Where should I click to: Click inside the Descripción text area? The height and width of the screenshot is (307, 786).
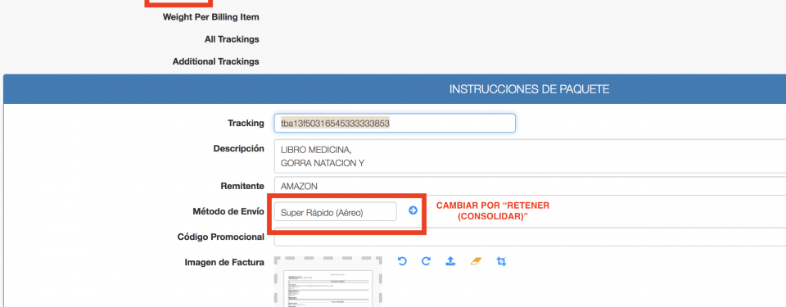(530, 156)
